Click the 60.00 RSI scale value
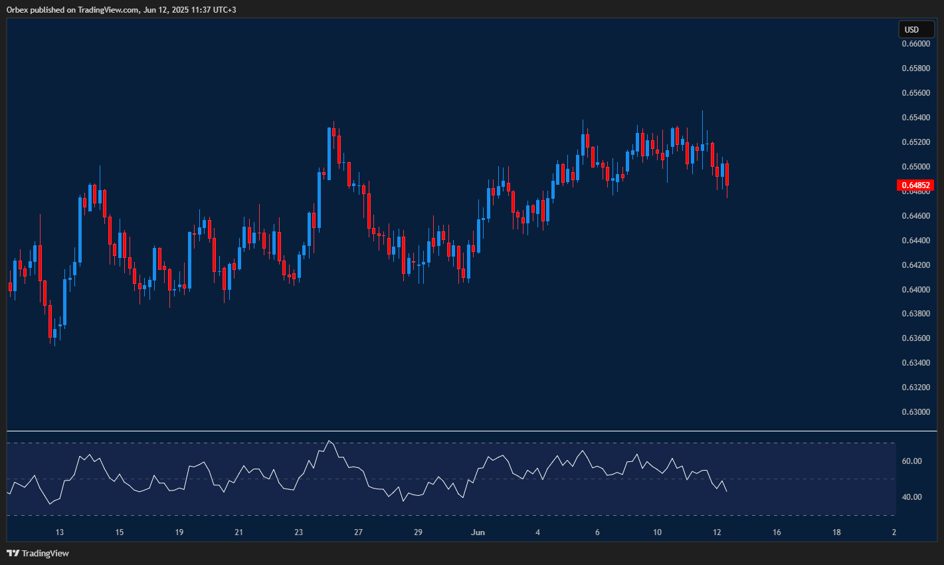The height and width of the screenshot is (565, 944). pyautogui.click(x=910, y=460)
